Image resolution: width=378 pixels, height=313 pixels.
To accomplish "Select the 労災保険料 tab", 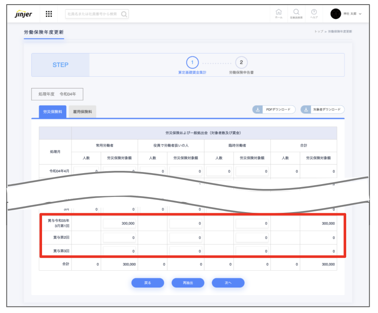I will tap(53, 112).
